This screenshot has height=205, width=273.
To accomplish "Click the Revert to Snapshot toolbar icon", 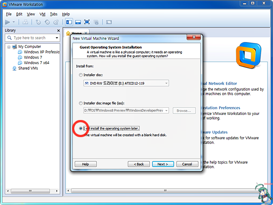I will coord(47,22).
